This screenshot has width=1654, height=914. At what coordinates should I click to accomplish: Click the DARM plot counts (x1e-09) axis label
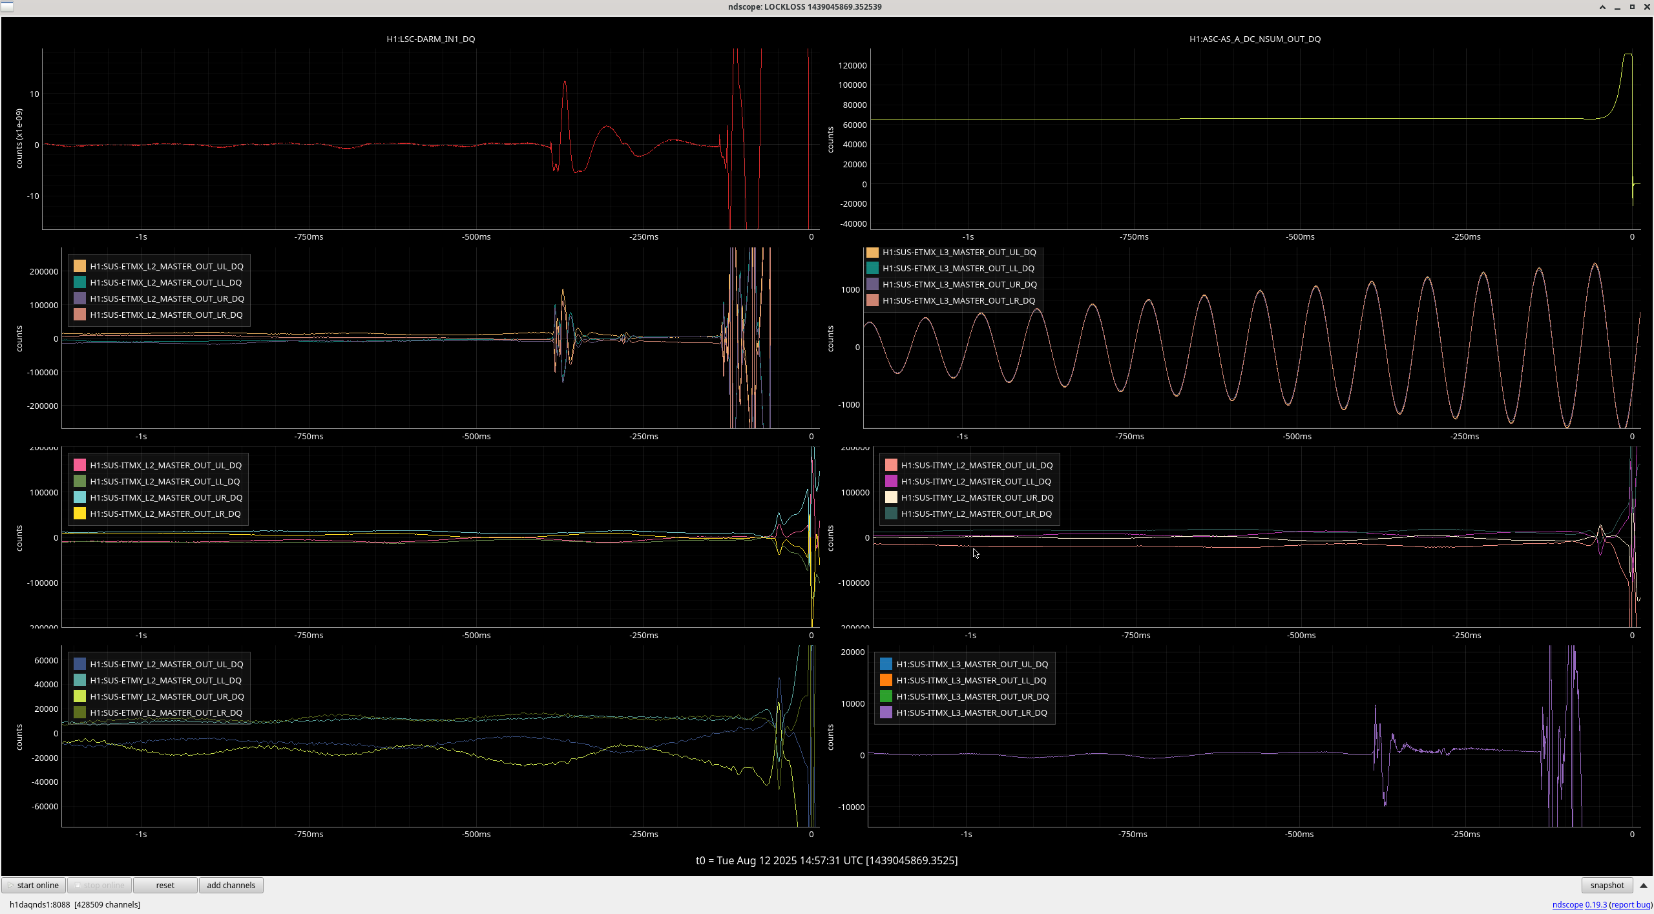pyautogui.click(x=19, y=138)
